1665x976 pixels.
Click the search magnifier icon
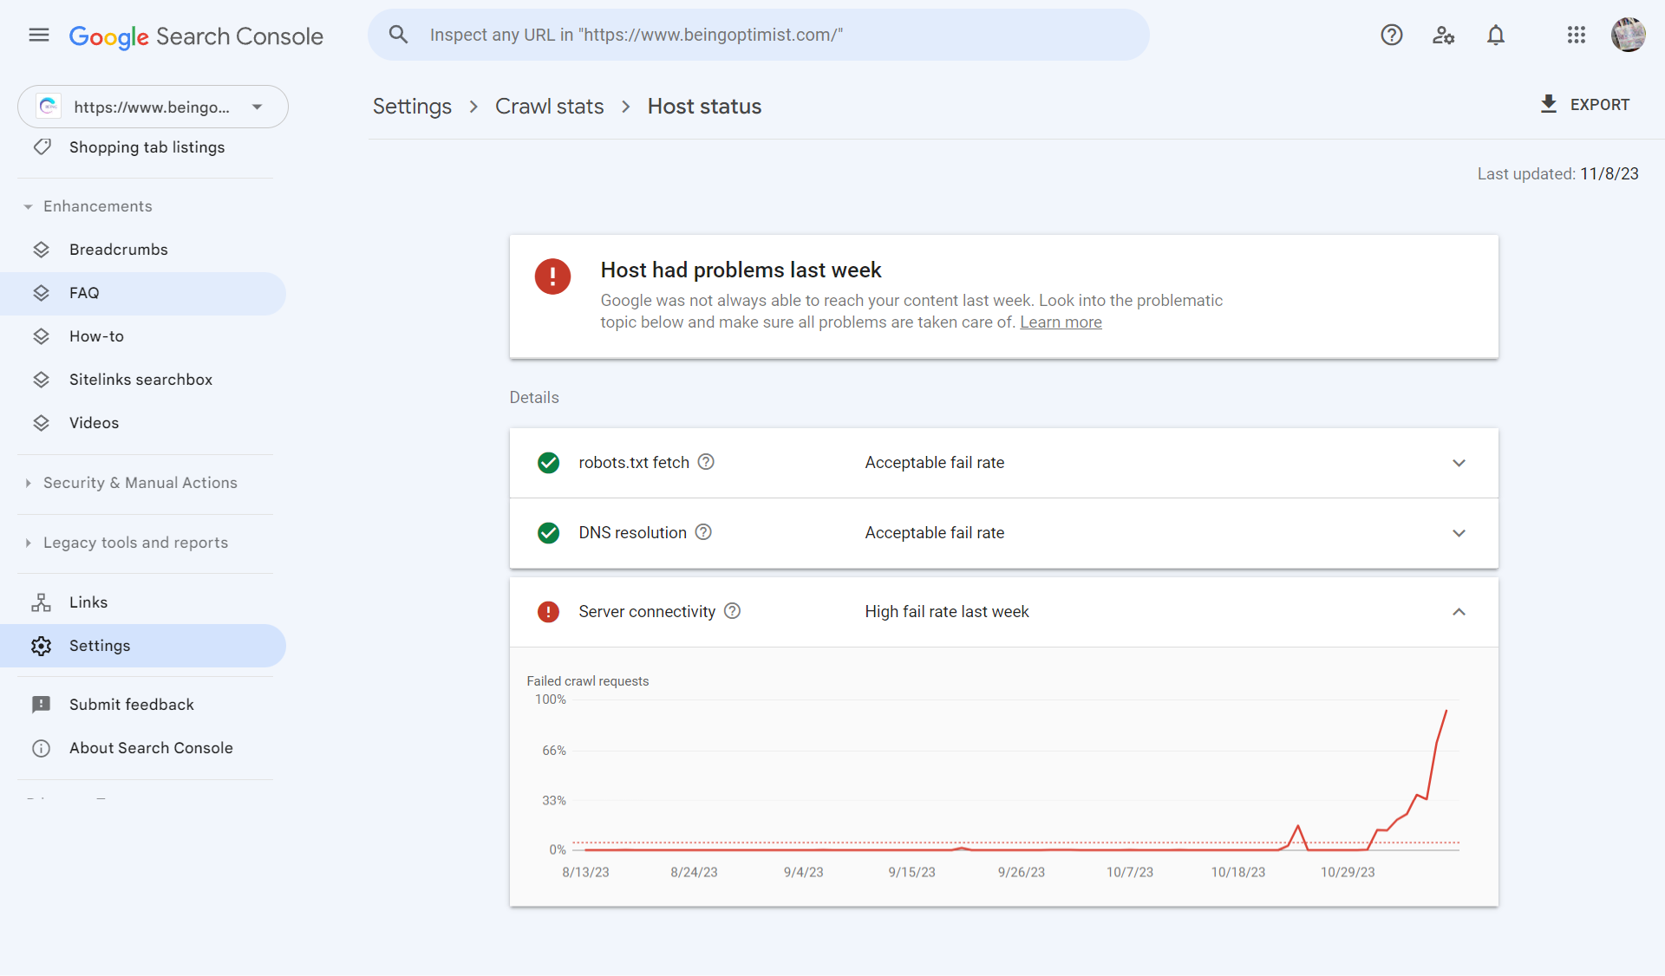(x=398, y=35)
